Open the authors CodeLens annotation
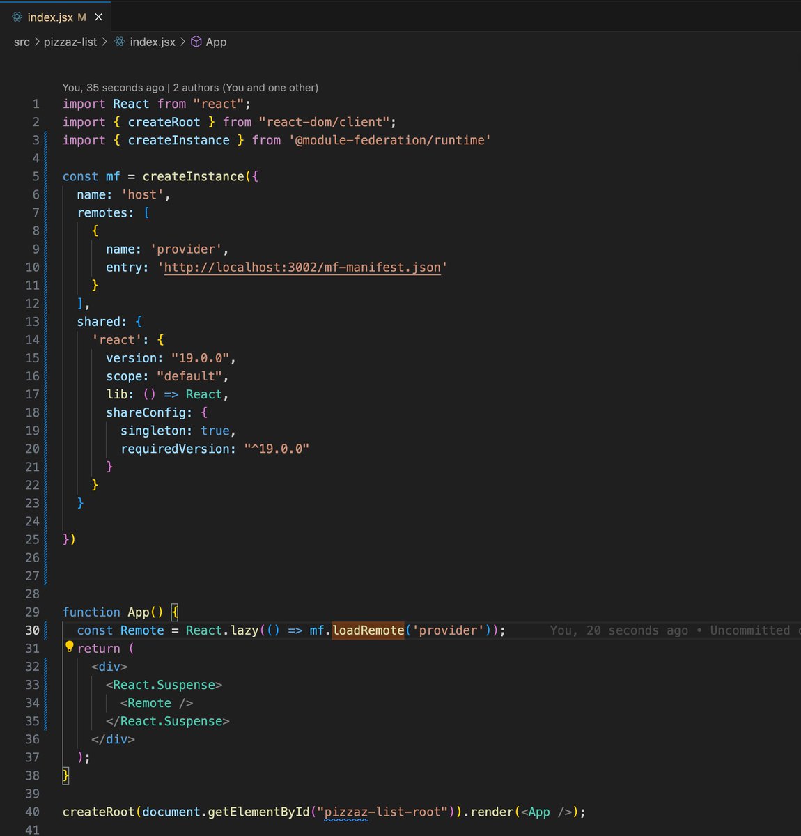This screenshot has height=836, width=801. [x=190, y=88]
